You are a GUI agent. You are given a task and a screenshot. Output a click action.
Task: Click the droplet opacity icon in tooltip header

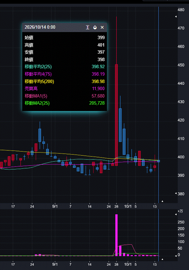tap(95, 27)
